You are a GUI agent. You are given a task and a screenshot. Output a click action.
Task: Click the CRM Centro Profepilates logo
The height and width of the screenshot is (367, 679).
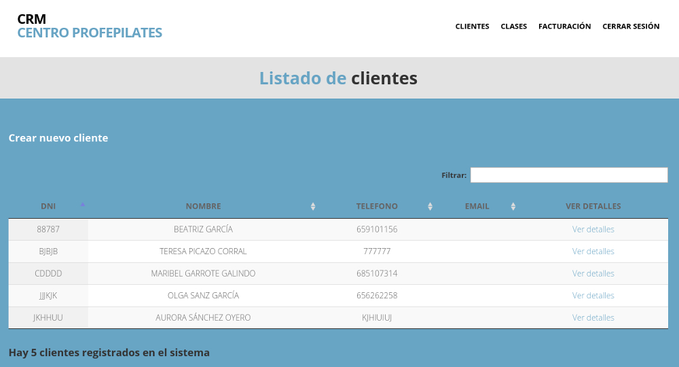(x=90, y=26)
